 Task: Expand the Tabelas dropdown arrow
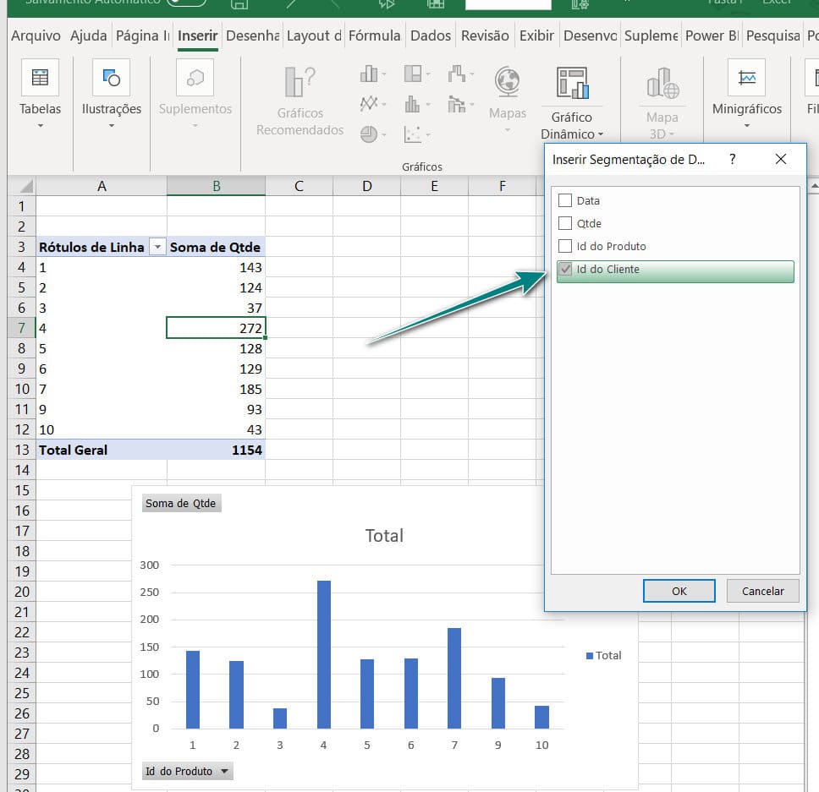point(41,126)
